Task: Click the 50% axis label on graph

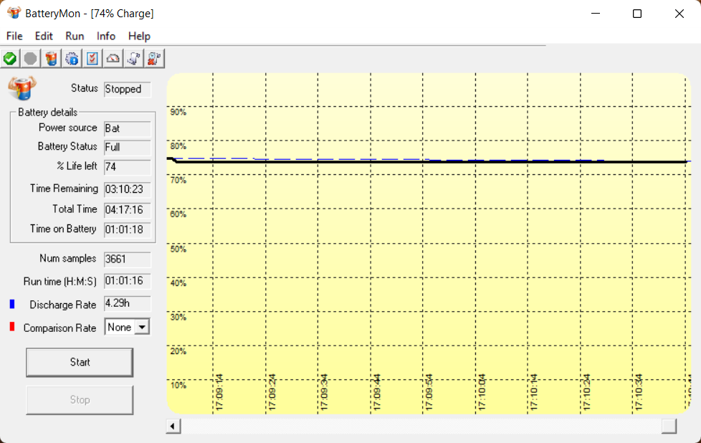Action: (178, 249)
